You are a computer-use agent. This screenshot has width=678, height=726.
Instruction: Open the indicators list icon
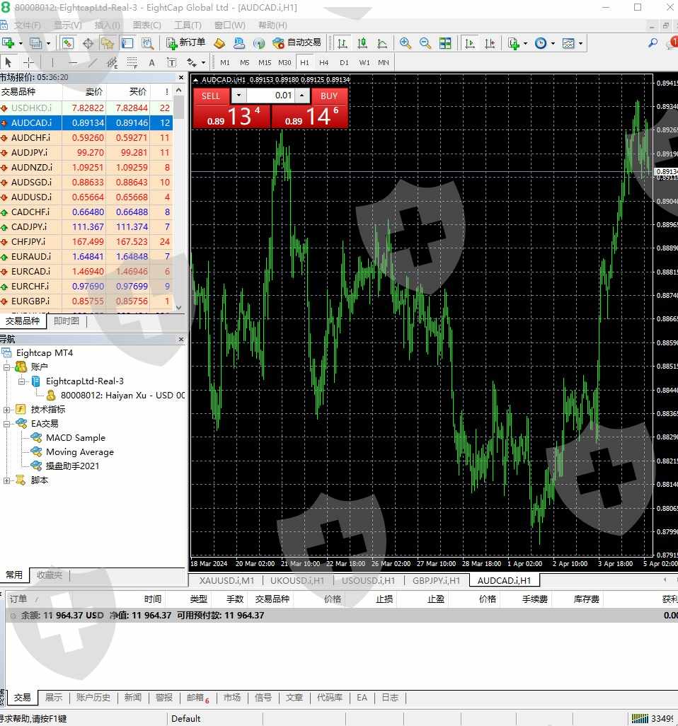click(513, 43)
